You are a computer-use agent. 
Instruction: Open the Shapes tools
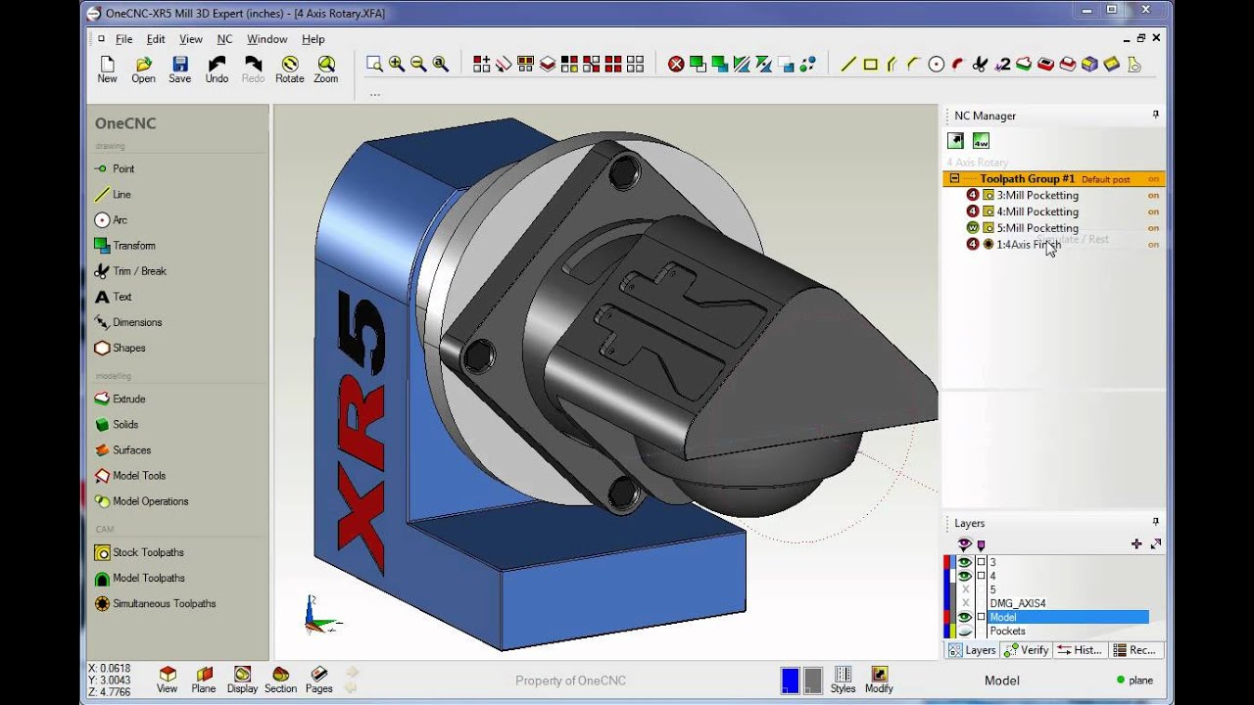[x=120, y=348]
